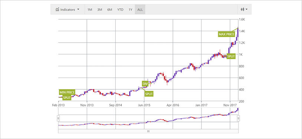
Task: Click the 800 price axis label
Action: tap(242, 66)
